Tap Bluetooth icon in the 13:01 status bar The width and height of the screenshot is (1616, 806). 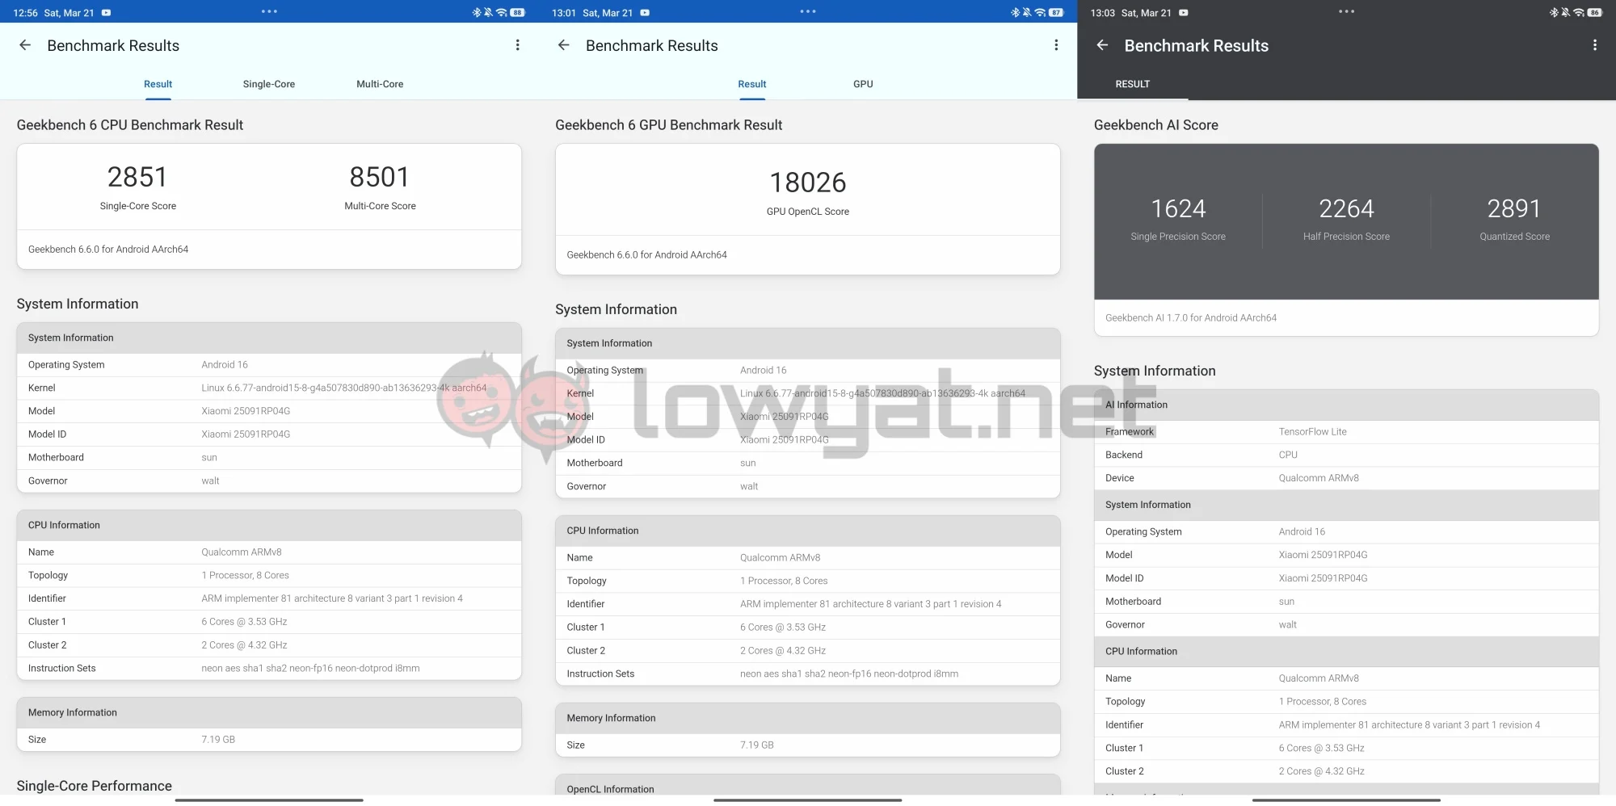pyautogui.click(x=1015, y=12)
